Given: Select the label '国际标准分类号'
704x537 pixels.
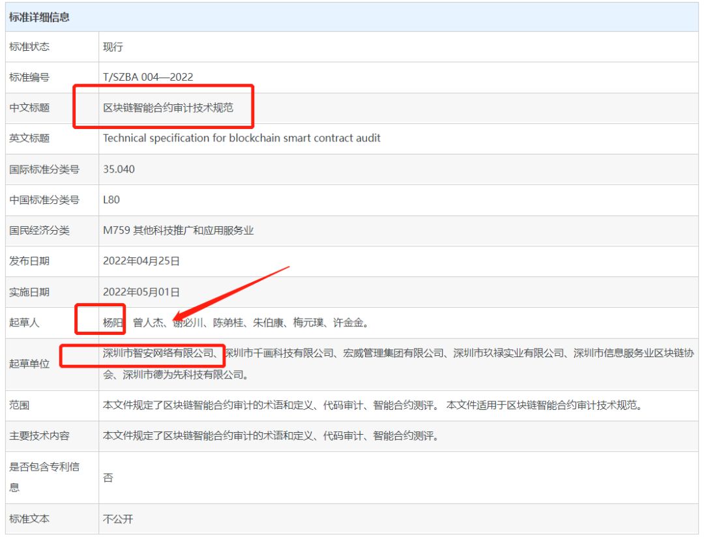Looking at the screenshot, I should pos(44,169).
